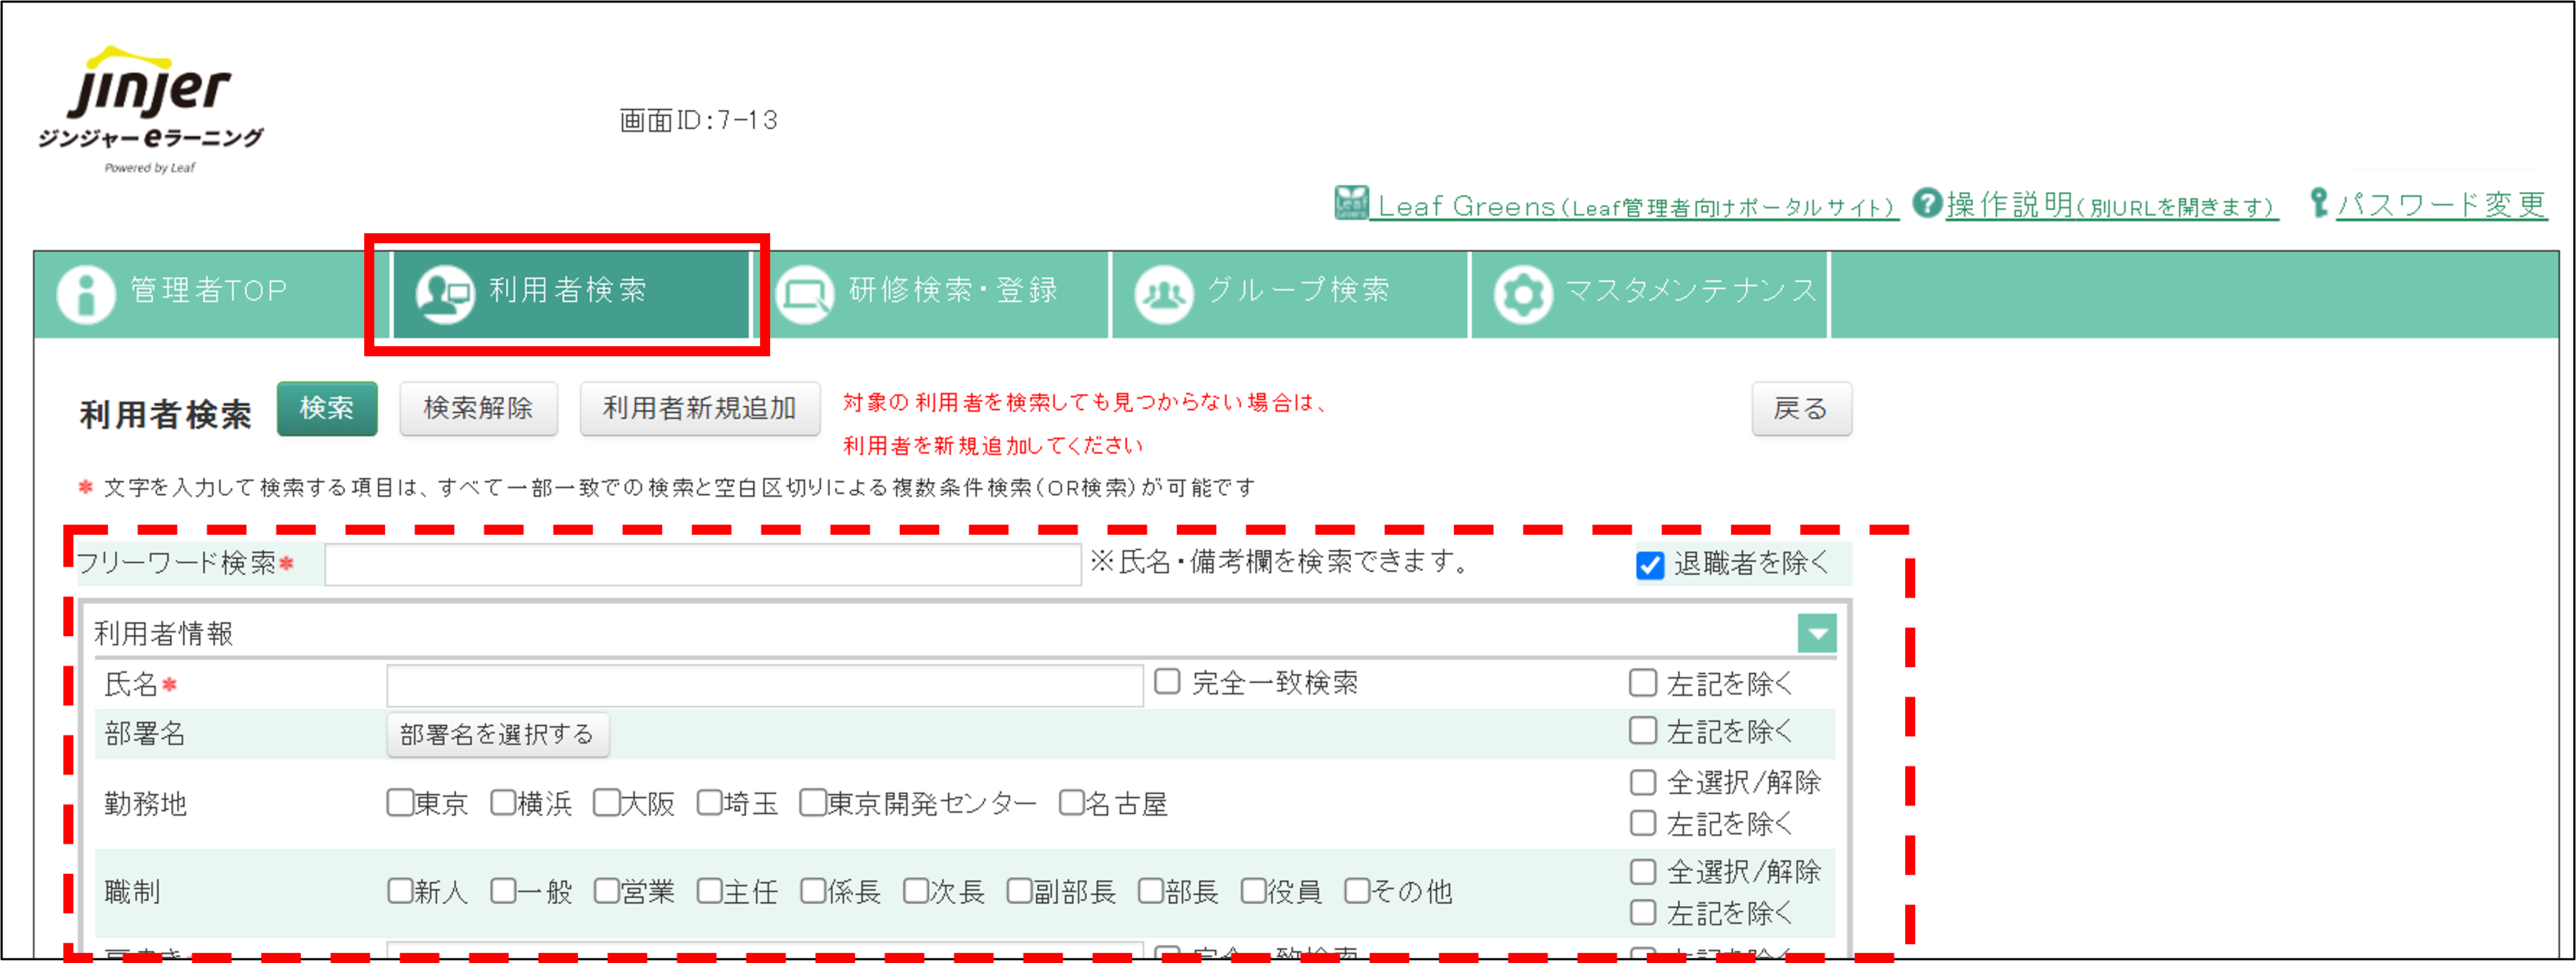Open the 操作説明 link
Image resolution: width=2576 pixels, height=963 pixels.
[x=2111, y=205]
